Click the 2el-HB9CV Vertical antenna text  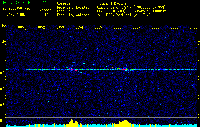pyautogui.click(x=124, y=15)
